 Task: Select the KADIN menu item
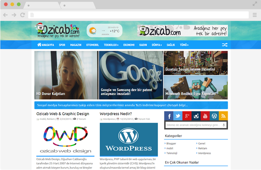pos(143,45)
